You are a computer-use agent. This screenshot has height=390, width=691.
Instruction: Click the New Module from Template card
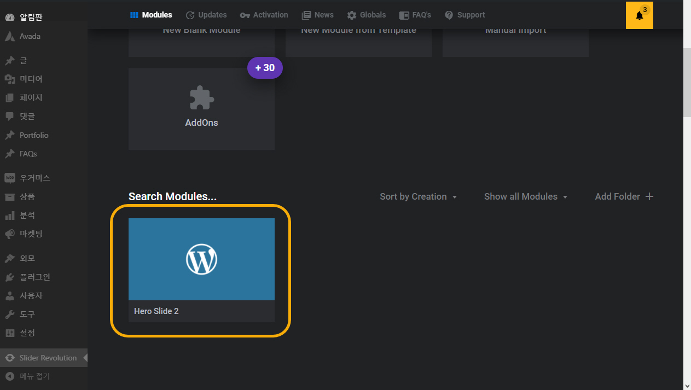tap(358, 43)
